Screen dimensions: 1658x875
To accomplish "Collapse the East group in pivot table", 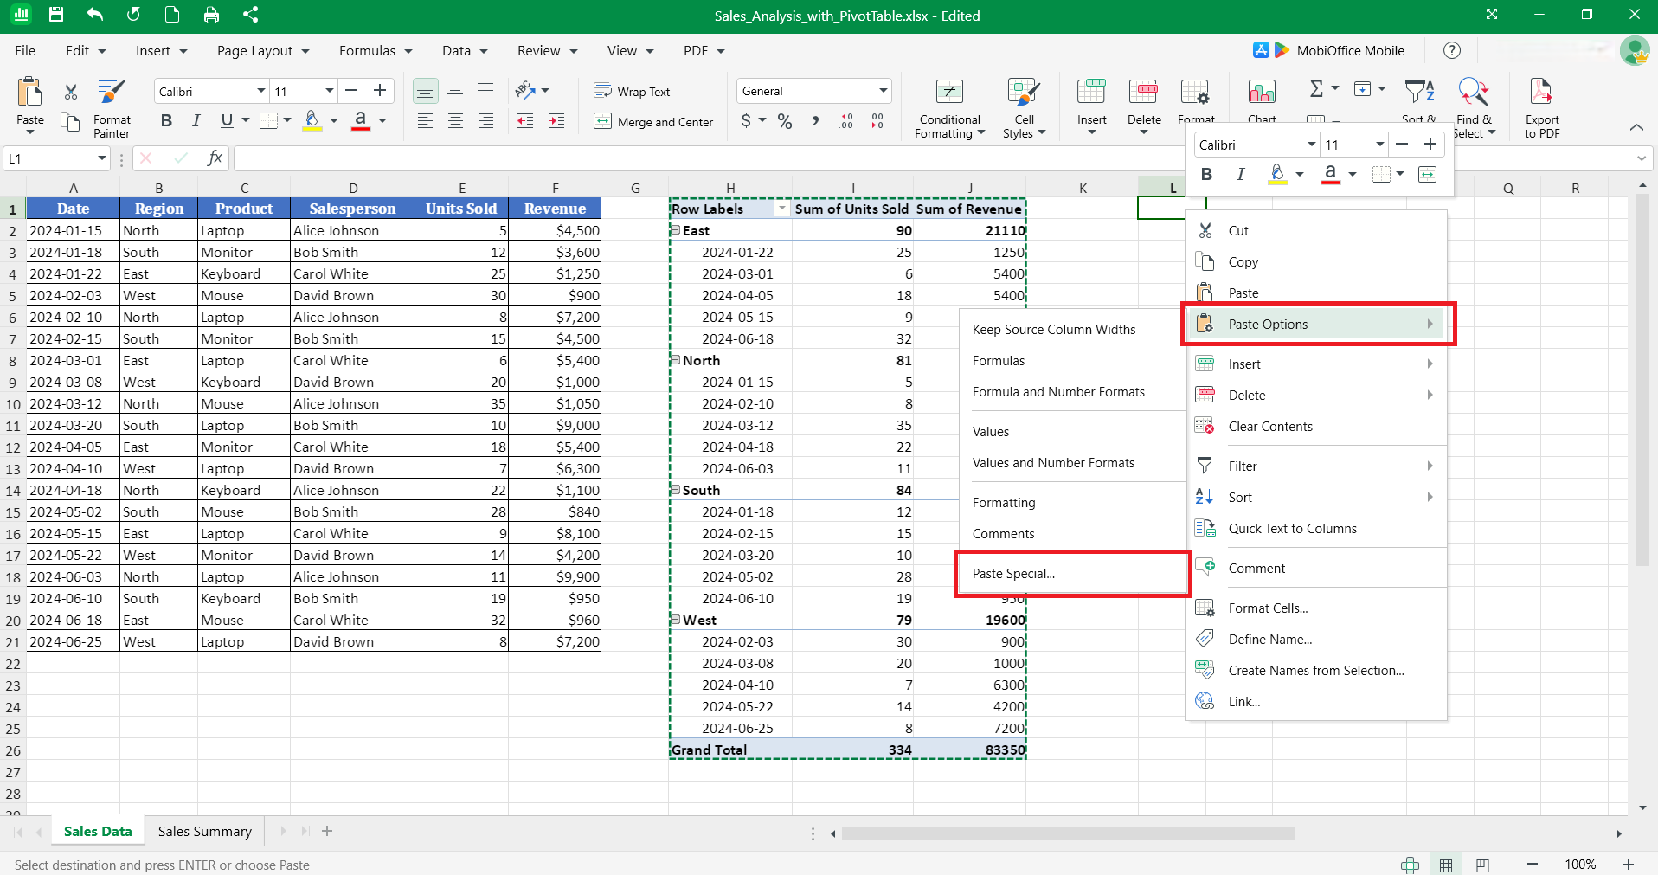I will pyautogui.click(x=676, y=230).
